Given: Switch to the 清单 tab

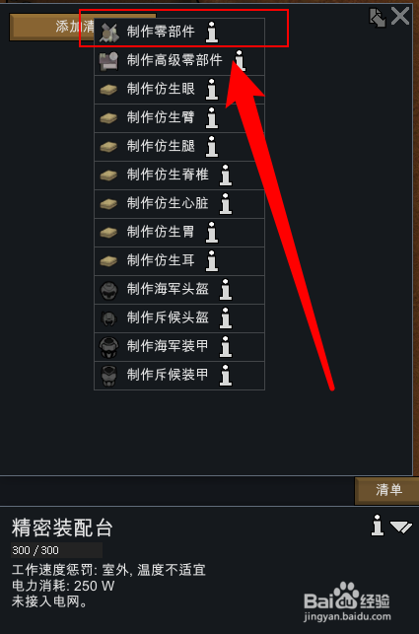Looking at the screenshot, I should tap(387, 490).
